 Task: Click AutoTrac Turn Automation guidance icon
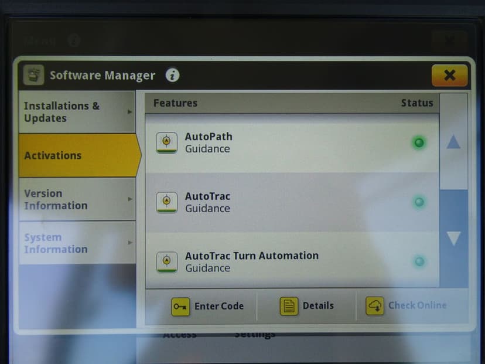click(x=167, y=262)
